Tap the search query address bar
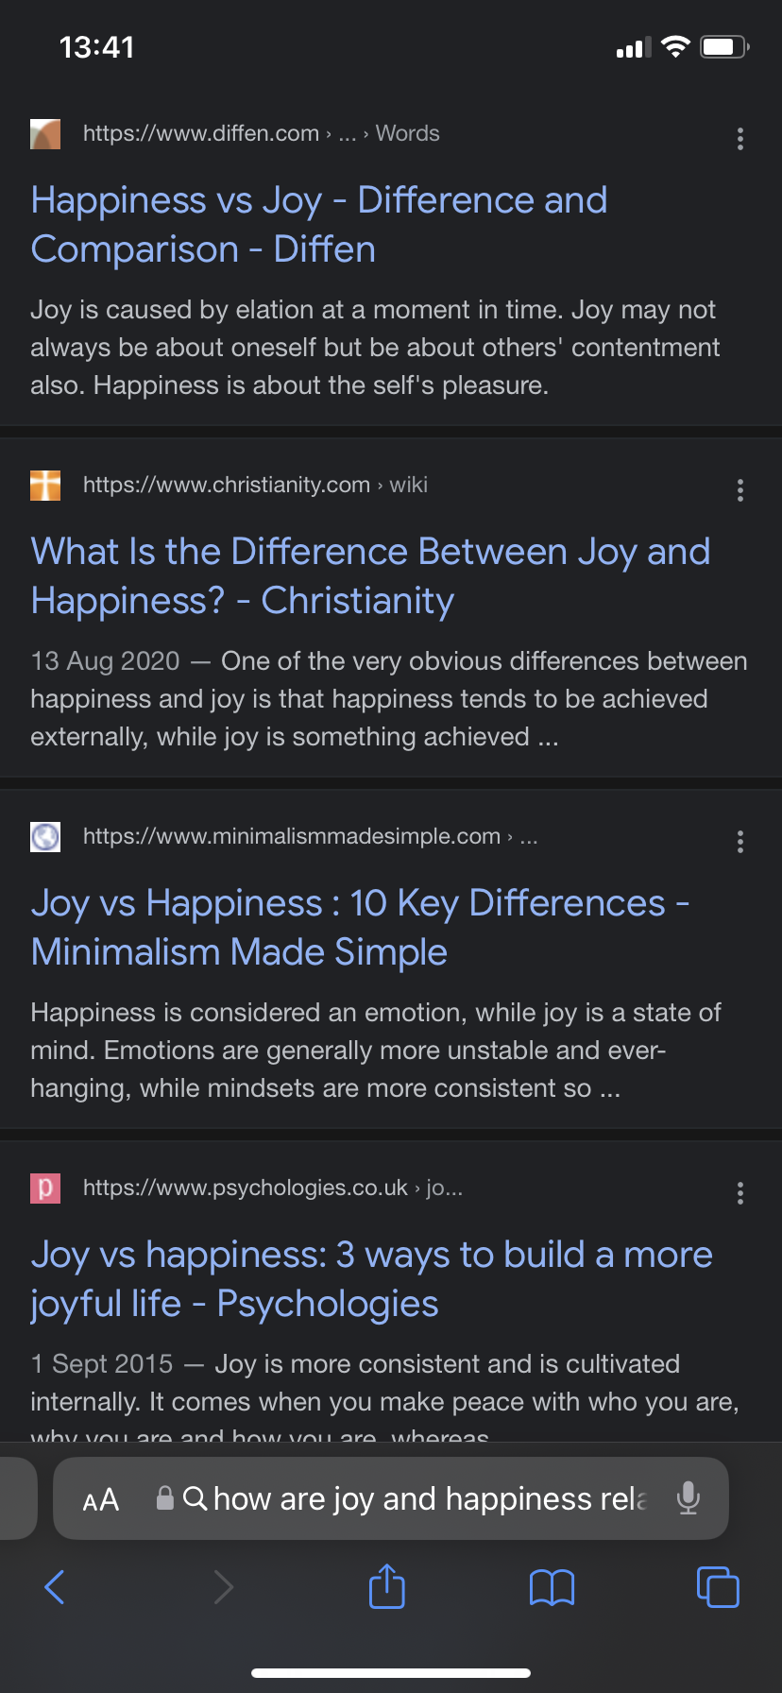 pos(416,1499)
